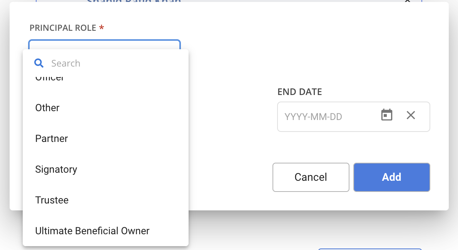Screen dimensions: 458x250
Task: Select the partially visible Officer option
Action: click(x=50, y=79)
